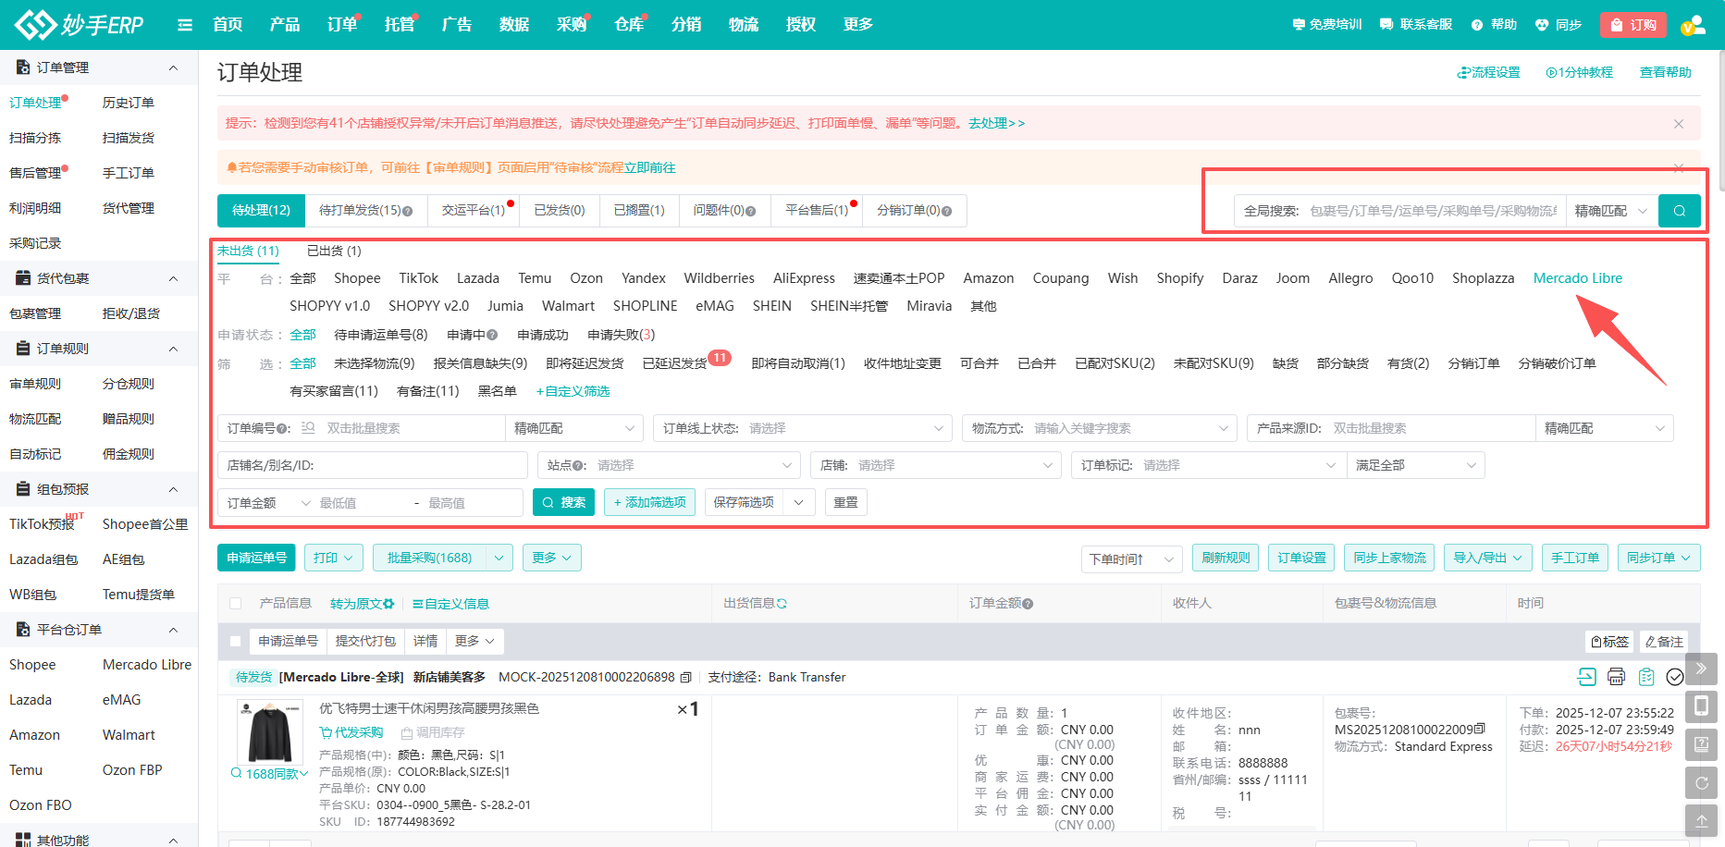Open 联系客服 in the top bar

tap(1416, 25)
